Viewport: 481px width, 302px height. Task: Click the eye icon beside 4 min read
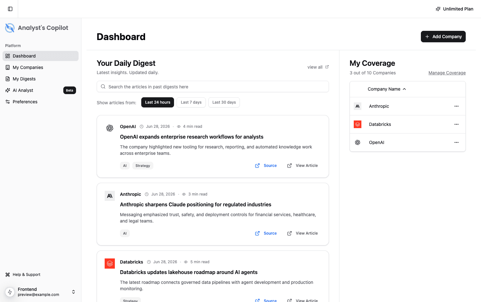pos(179,127)
